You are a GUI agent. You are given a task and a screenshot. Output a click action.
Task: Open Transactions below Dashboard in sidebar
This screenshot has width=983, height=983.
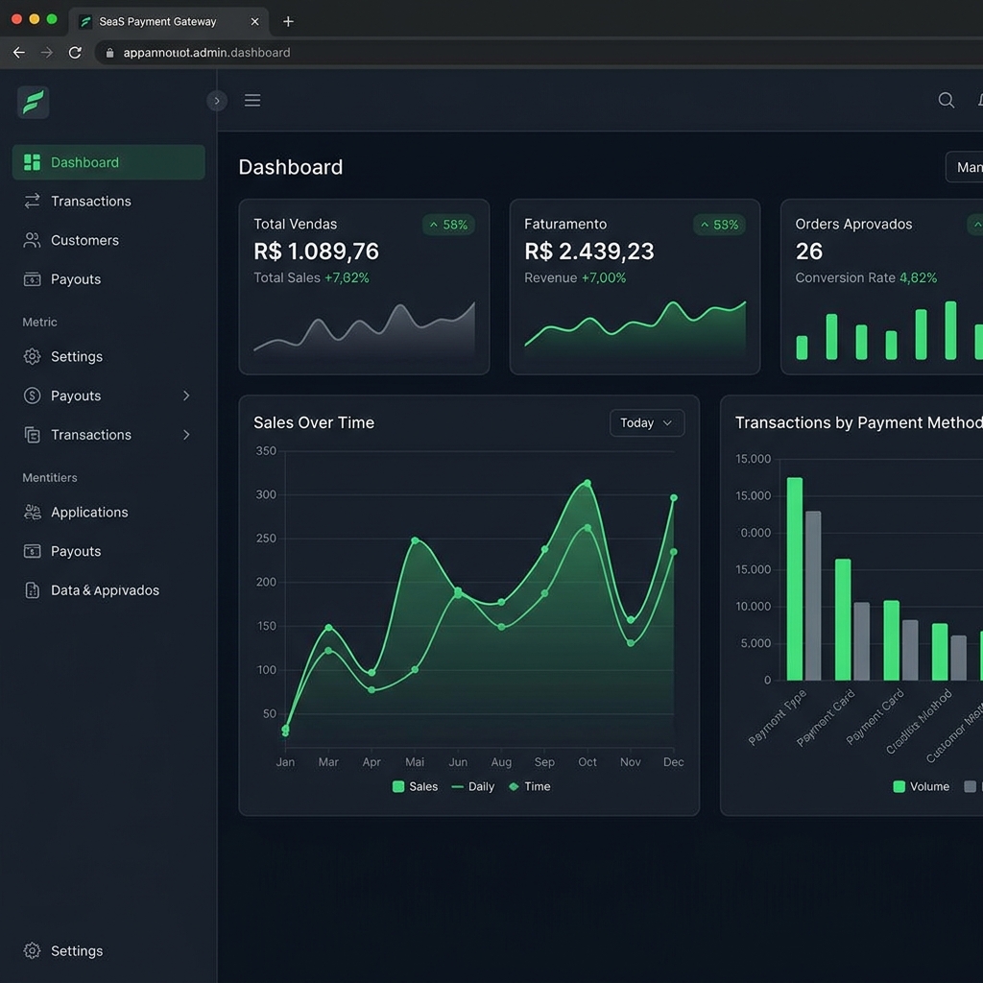(x=90, y=202)
